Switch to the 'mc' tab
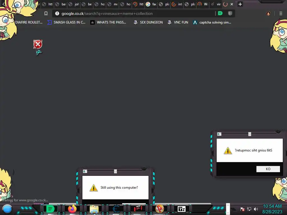Viewport: 287px width, 215px height. [113, 4]
